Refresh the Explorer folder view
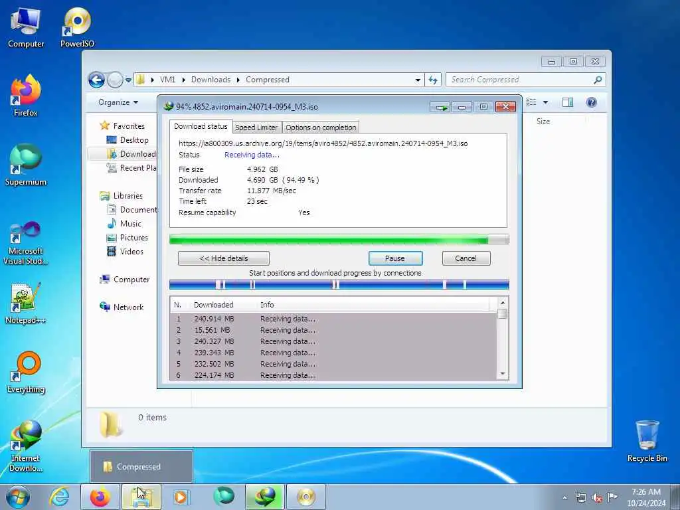This screenshot has width=680, height=510. (433, 80)
